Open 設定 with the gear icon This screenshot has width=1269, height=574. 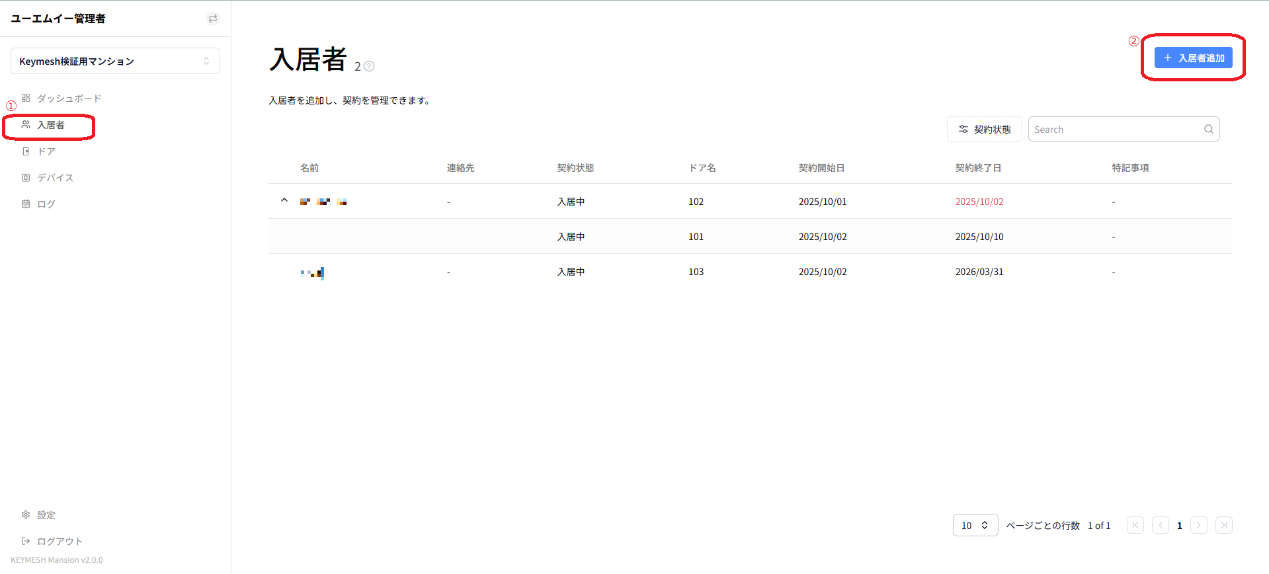coord(38,515)
